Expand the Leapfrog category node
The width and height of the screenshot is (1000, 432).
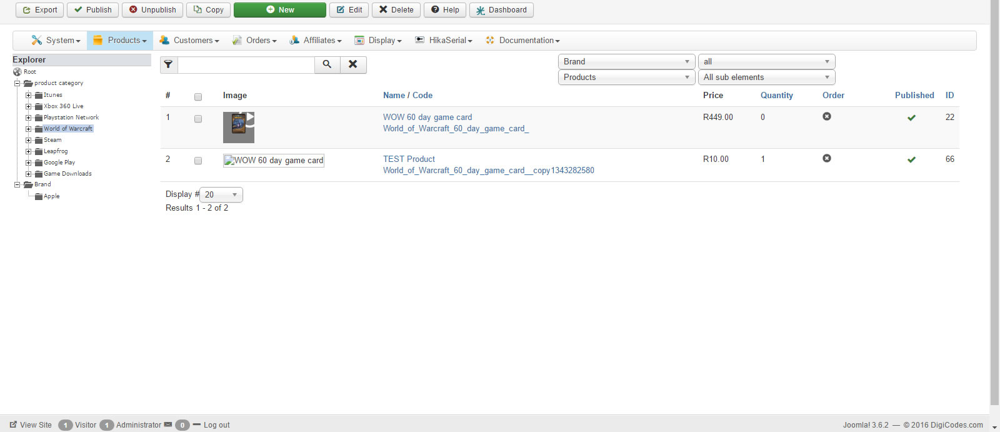28,151
